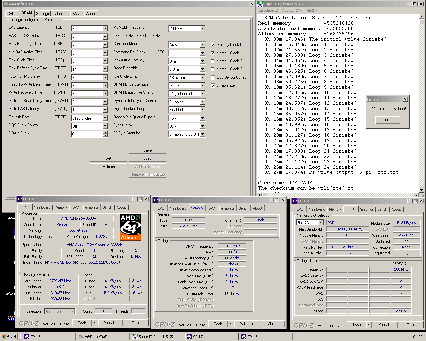Click DRAM Frequency value 310.2 MHz

tap(232, 246)
